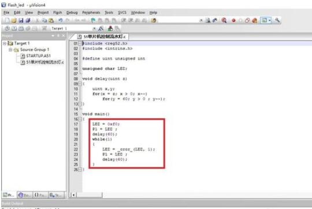Image resolution: width=312 pixels, height=209 pixels.
Task: Open a file with the folder icon
Action: tap(14, 20)
